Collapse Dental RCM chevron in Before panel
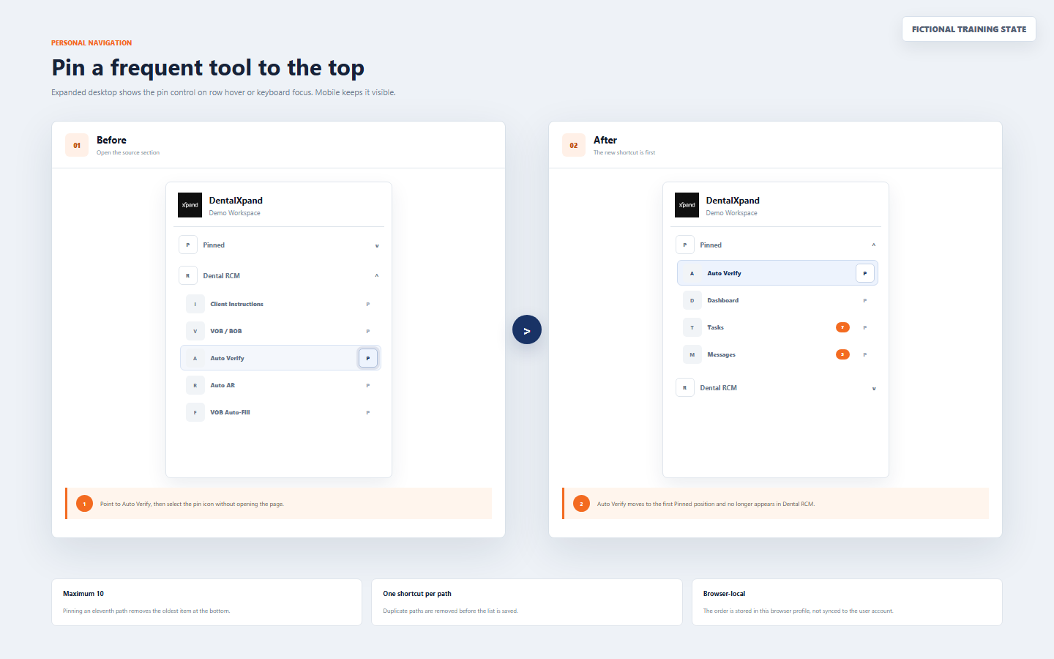The height and width of the screenshot is (659, 1054). pyautogui.click(x=377, y=275)
